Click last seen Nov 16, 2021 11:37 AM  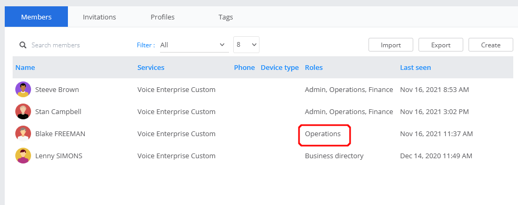tap(436, 134)
